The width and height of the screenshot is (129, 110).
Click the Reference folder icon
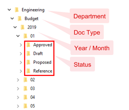(x=28, y=71)
